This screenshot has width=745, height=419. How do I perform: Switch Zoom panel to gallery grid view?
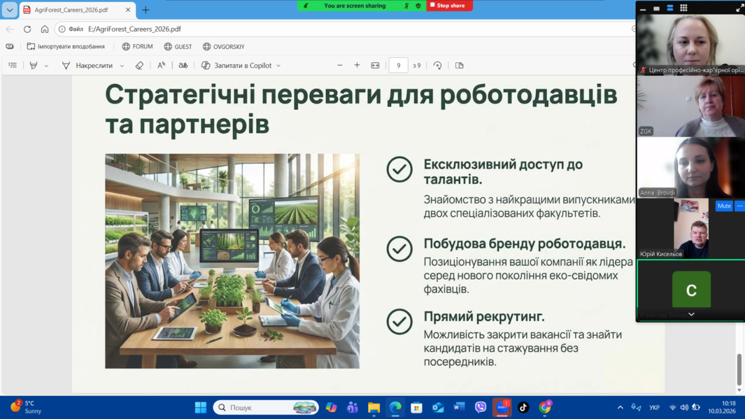click(684, 8)
